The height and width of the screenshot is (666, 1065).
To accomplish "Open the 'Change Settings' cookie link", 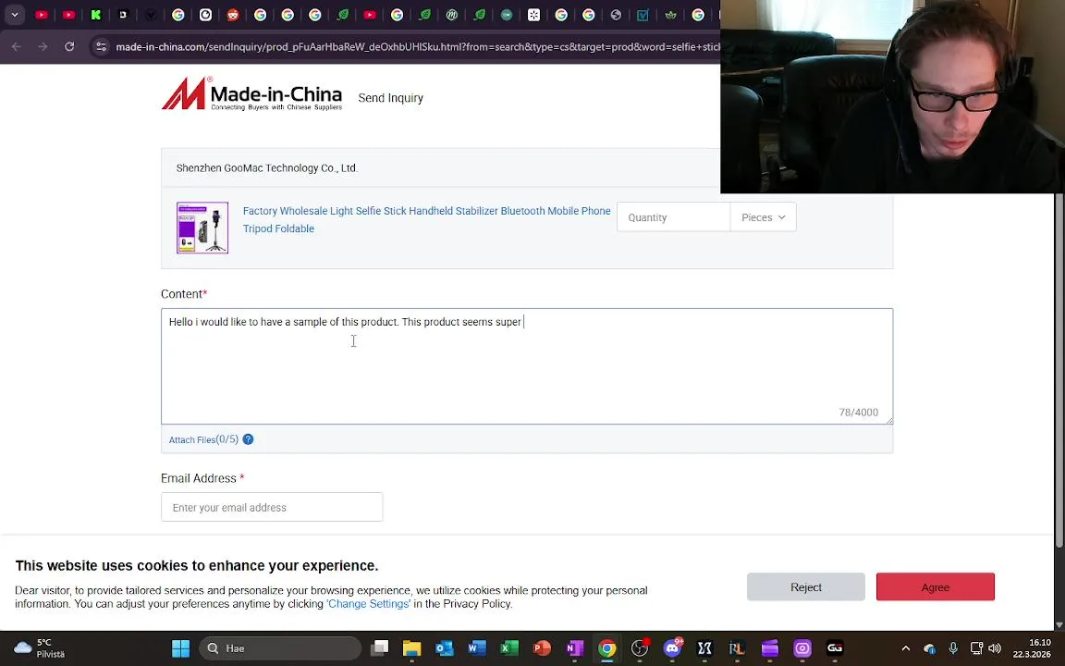I will [369, 603].
